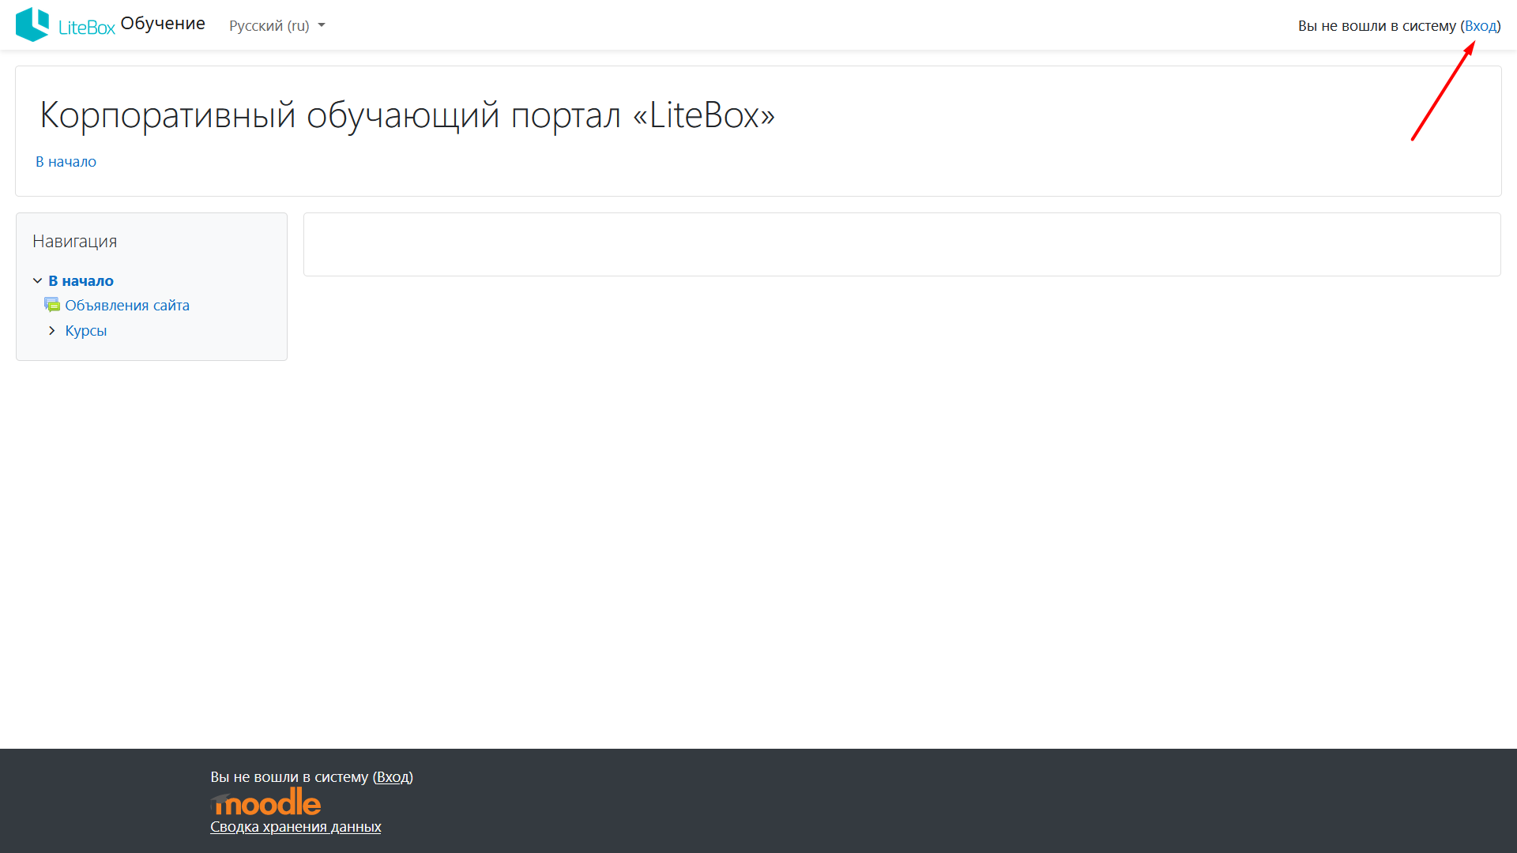Screen dimensions: 1517x853
Task: Open the Русский (ru) language dropdown
Action: coord(277,25)
